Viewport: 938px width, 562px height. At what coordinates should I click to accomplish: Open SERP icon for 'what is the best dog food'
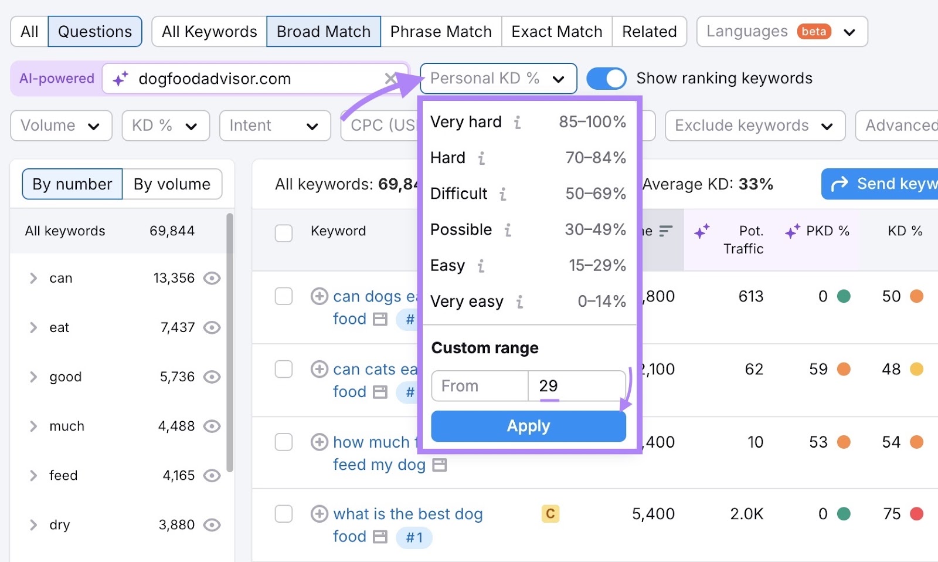pos(380,537)
